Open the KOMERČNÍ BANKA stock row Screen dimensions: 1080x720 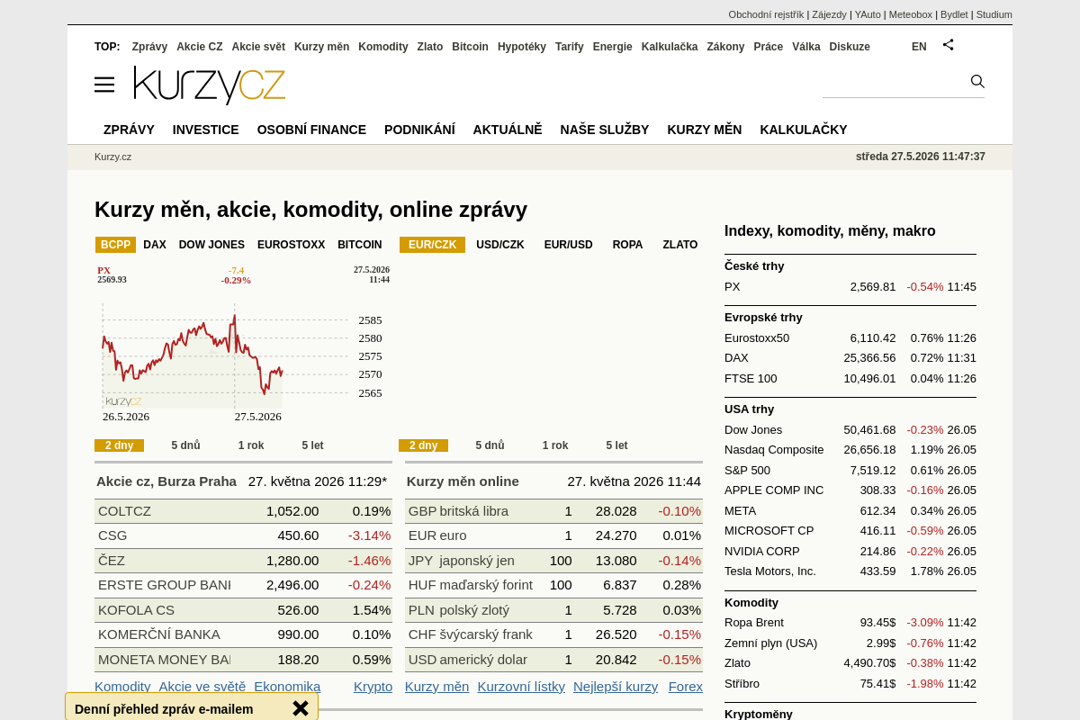243,634
